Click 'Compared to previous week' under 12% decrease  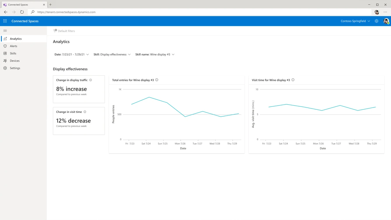coord(71,126)
